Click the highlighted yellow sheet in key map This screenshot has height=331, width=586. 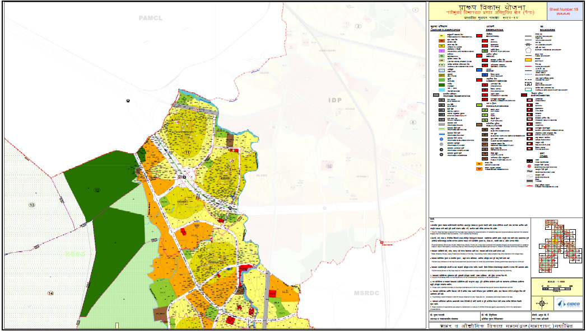point(555,242)
